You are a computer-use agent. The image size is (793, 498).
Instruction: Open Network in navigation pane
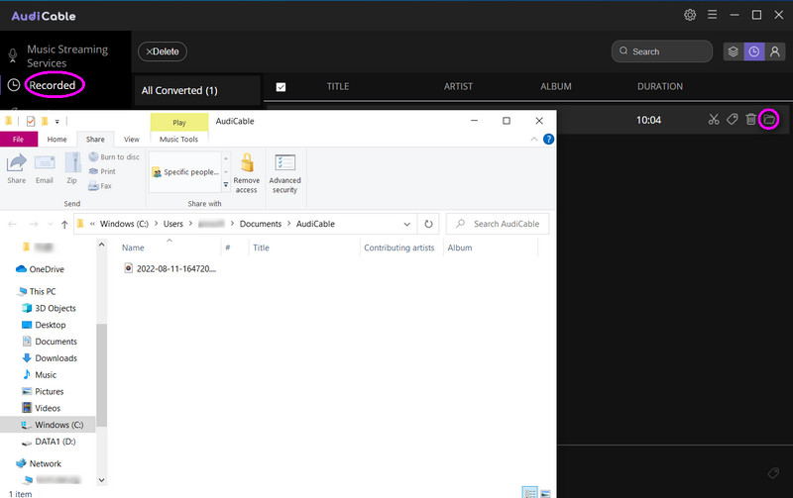39,463
